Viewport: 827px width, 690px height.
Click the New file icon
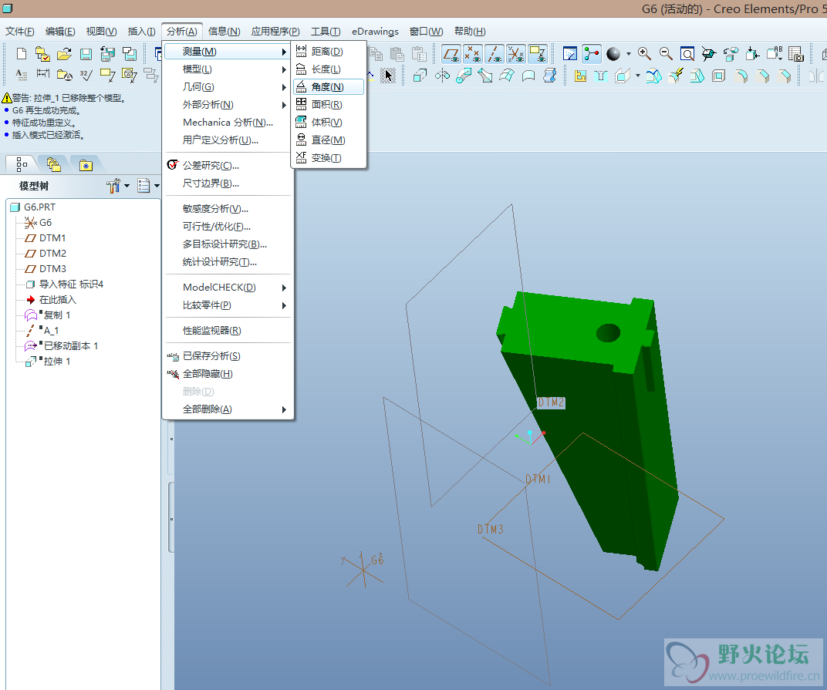(22, 54)
